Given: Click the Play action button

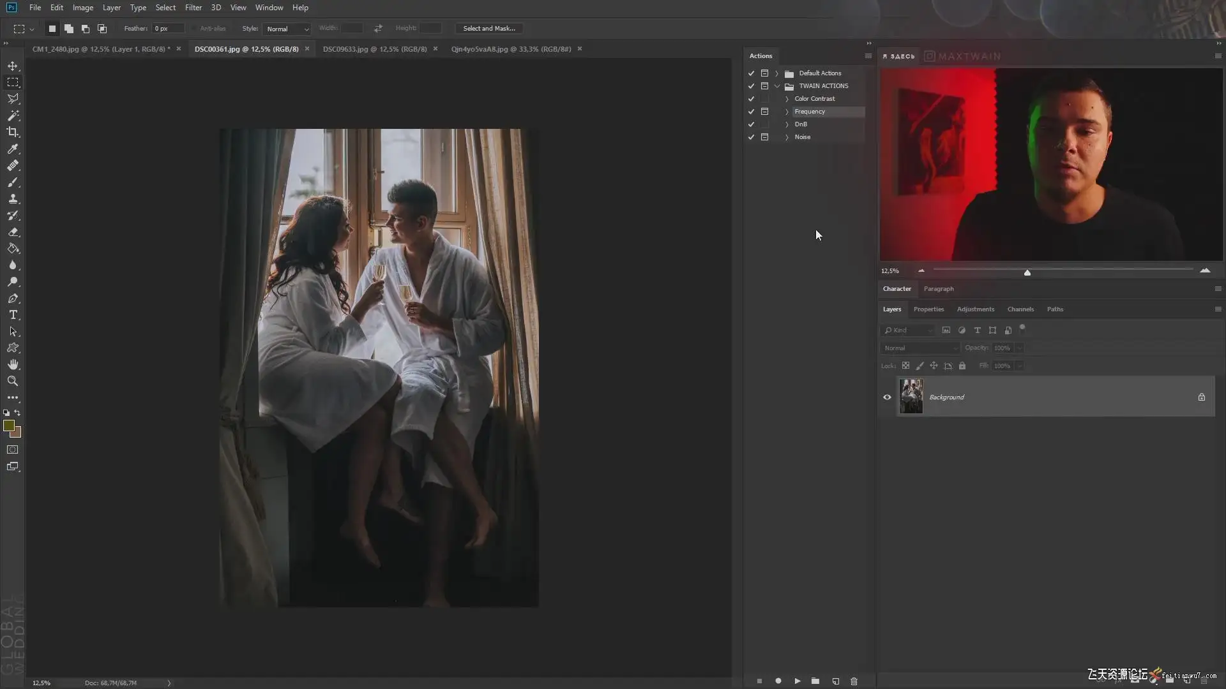Looking at the screenshot, I should click(x=797, y=681).
